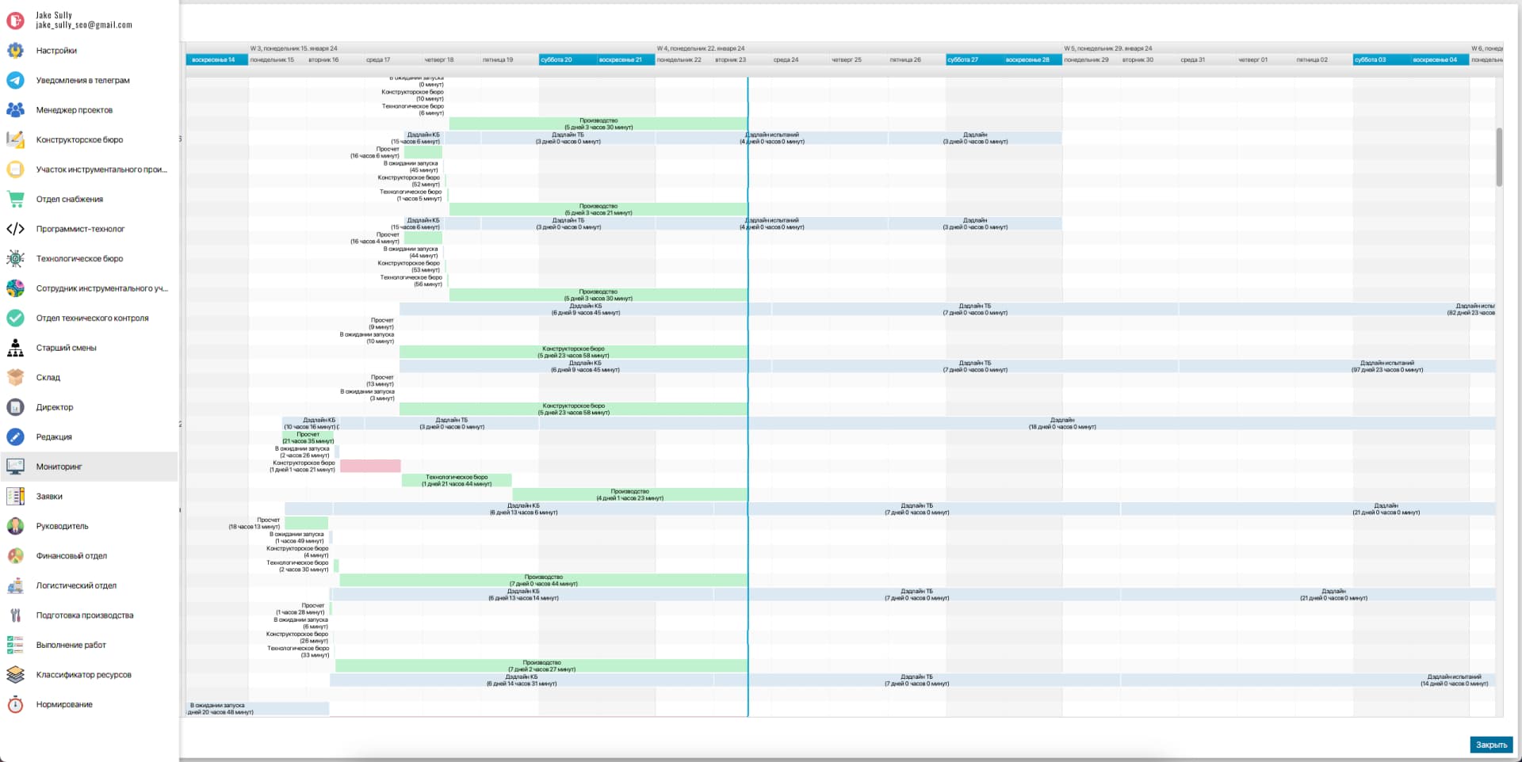The height and width of the screenshot is (762, 1522).
Task: Go to the Заявки section
Action: pyautogui.click(x=49, y=497)
